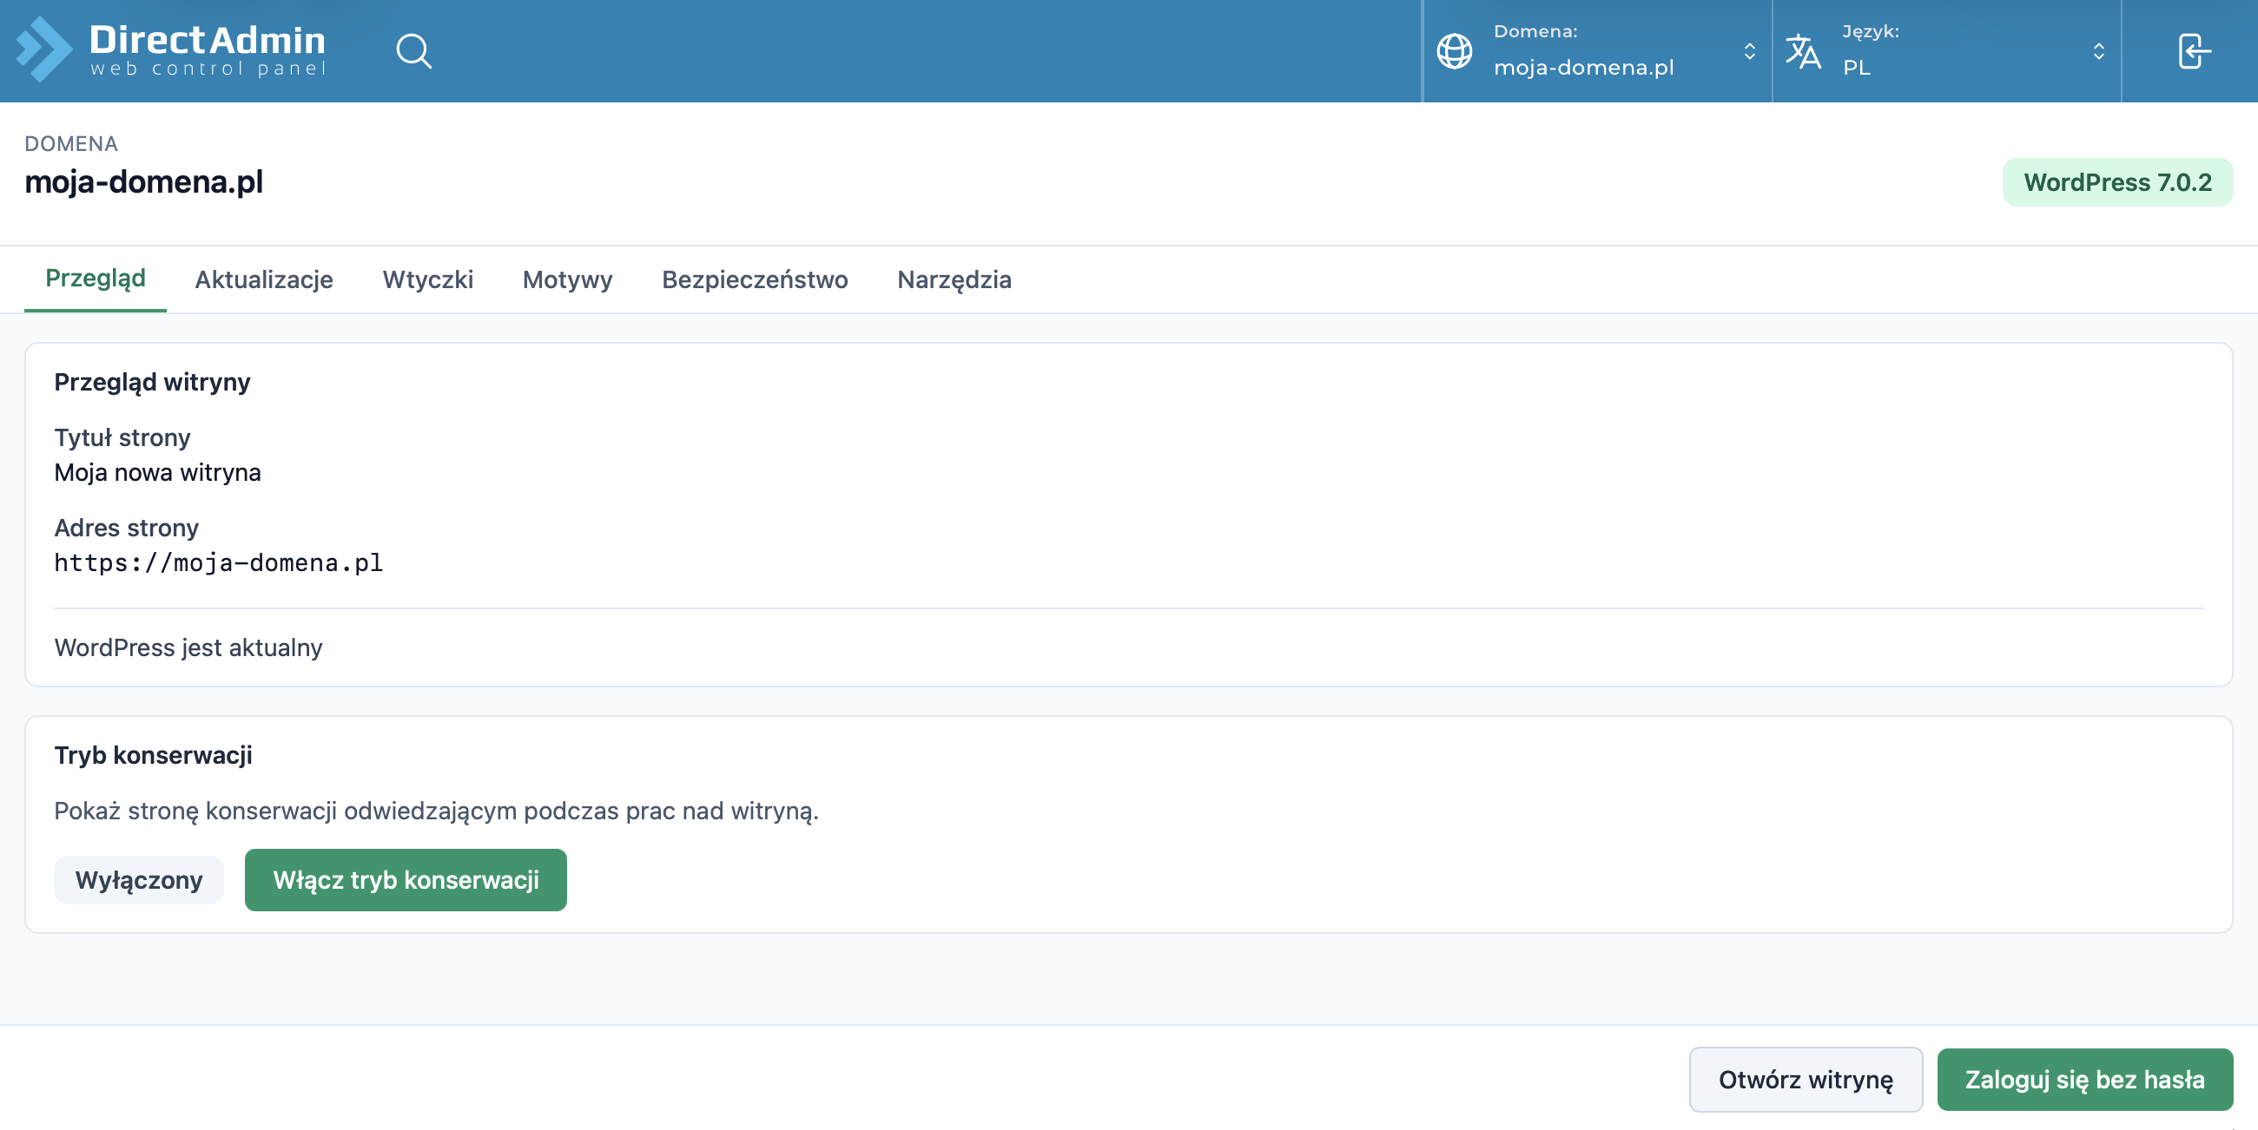Open the Aktualizacje tab

(264, 279)
